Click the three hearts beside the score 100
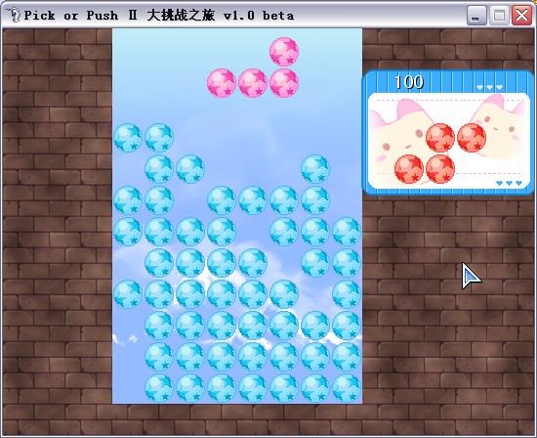Image resolution: width=537 pixels, height=438 pixels. point(490,87)
